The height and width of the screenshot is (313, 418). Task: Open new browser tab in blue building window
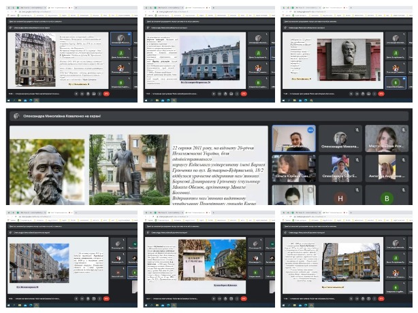214,7
